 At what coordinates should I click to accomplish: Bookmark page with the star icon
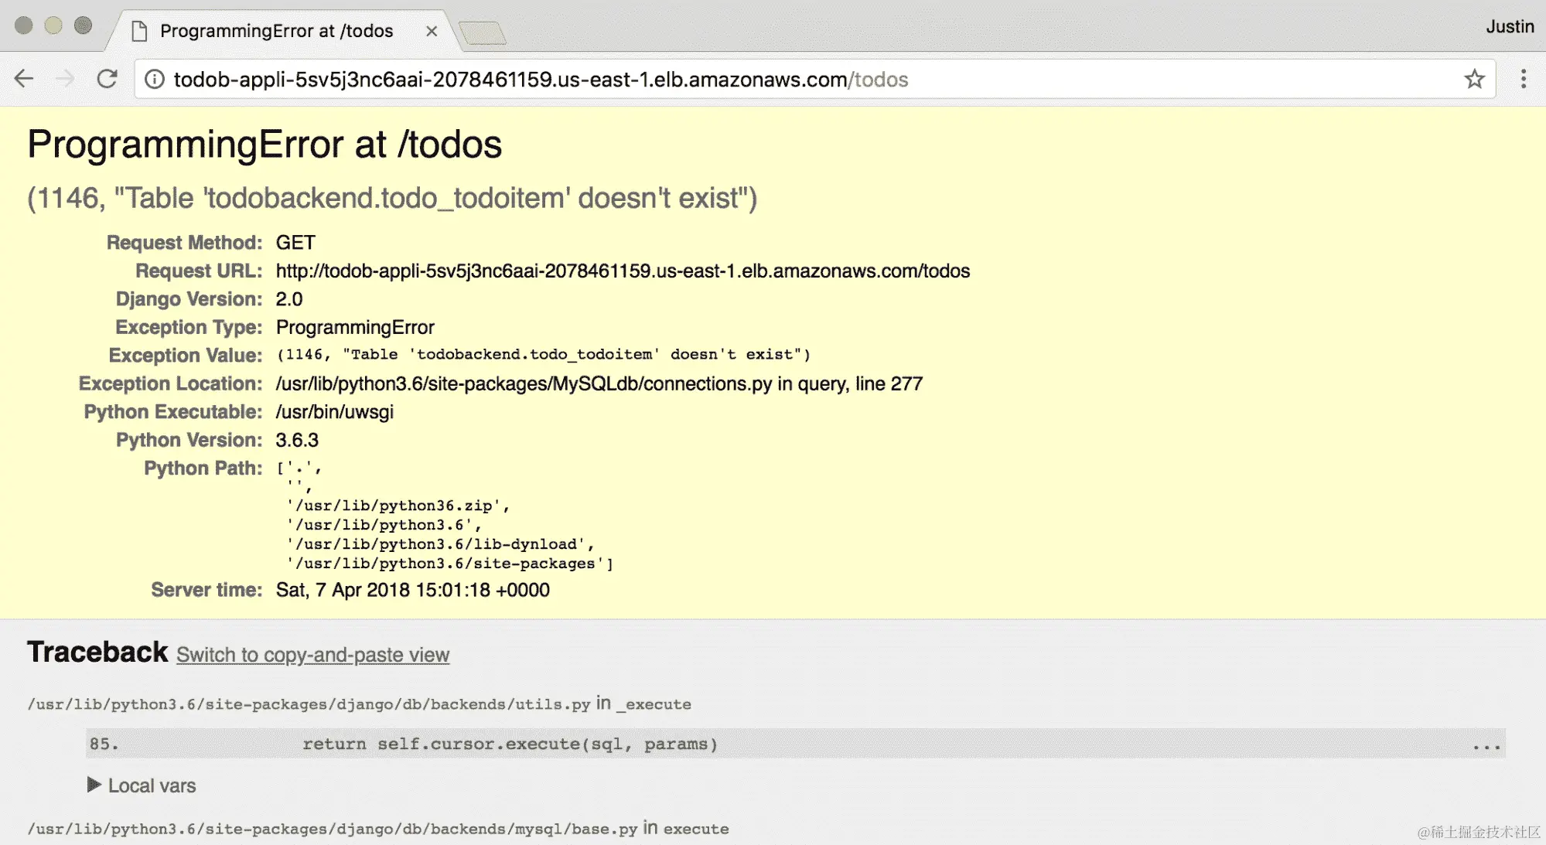point(1474,79)
